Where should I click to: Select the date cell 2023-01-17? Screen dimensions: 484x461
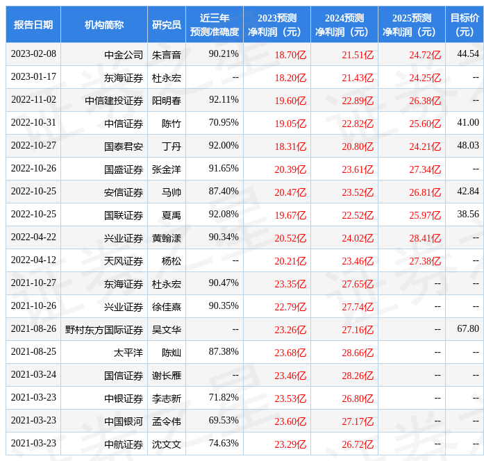coord(33,77)
